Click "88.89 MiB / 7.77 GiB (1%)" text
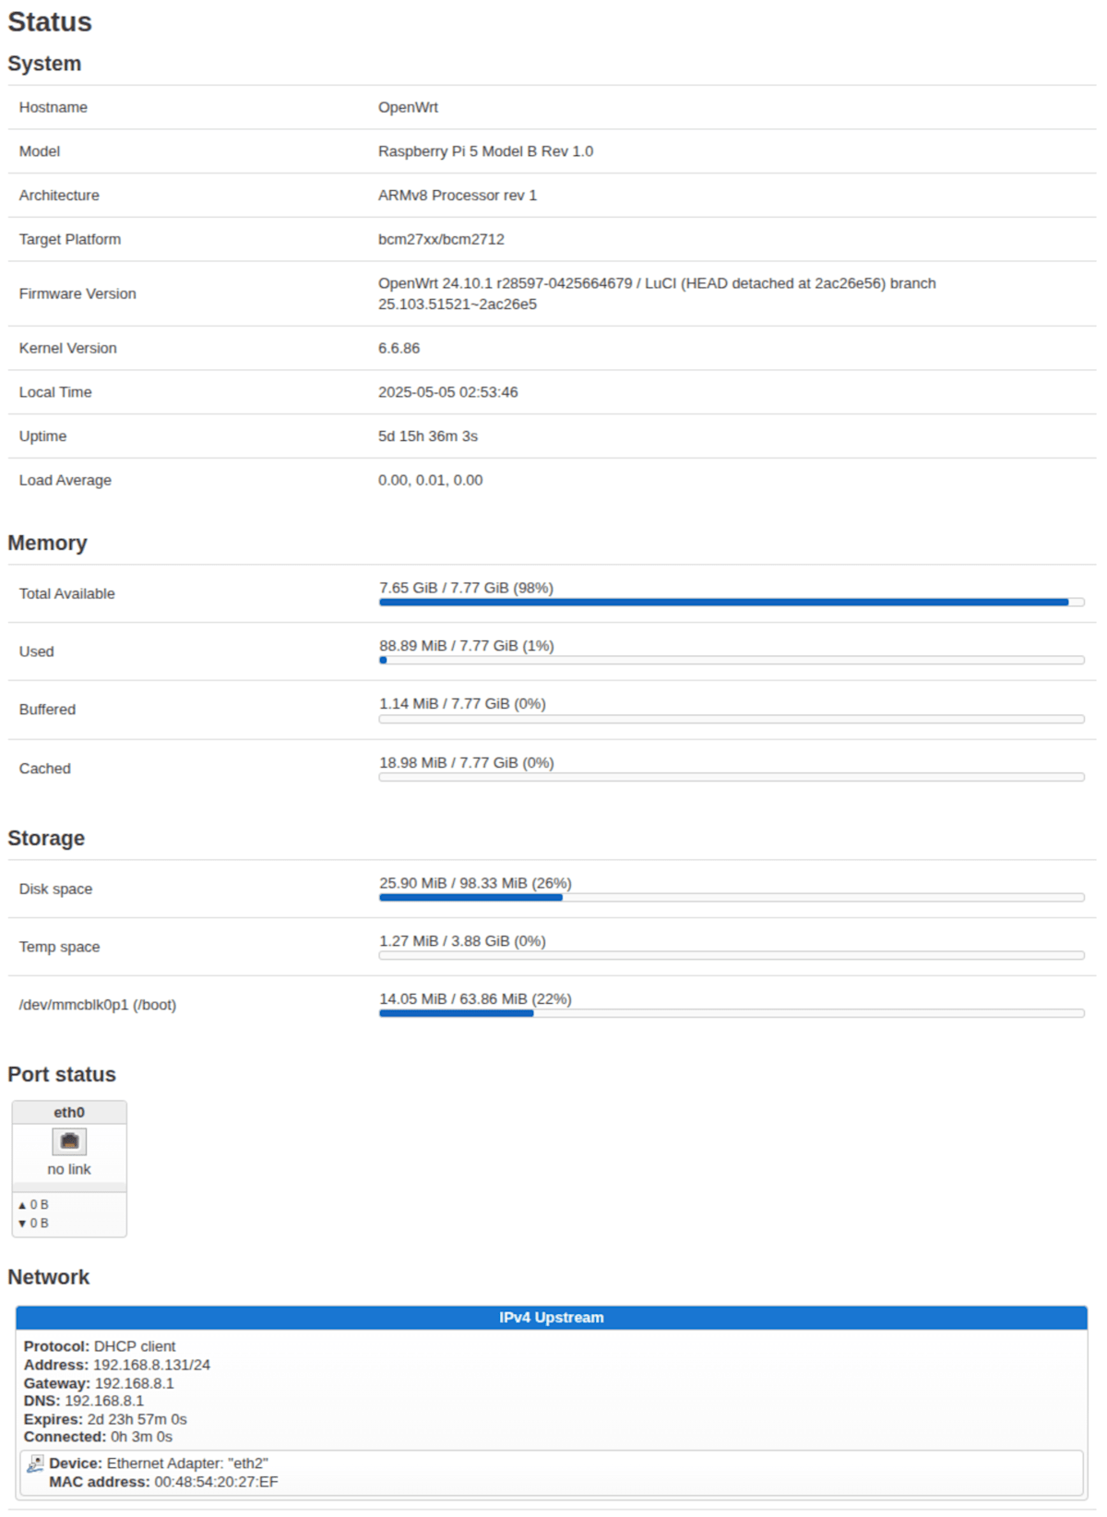The width and height of the screenshot is (1107, 1517). pyautogui.click(x=467, y=646)
